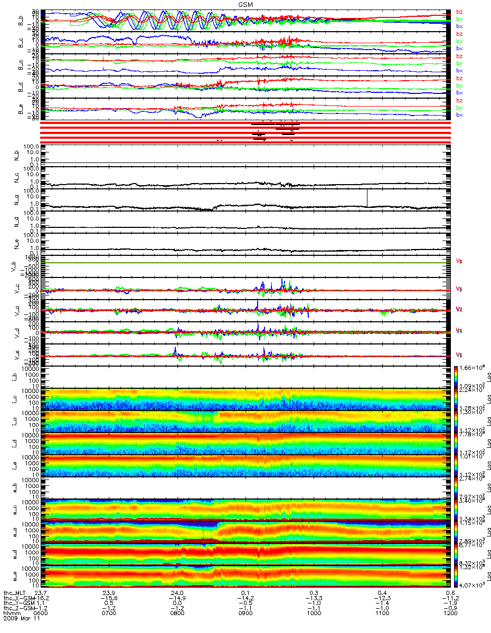Image resolution: width=491 pixels, height=633 pixels.
Task: Click the 1200 time tick label
Action: [450, 613]
